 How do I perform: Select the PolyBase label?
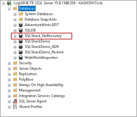pyautogui.click(x=26, y=79)
